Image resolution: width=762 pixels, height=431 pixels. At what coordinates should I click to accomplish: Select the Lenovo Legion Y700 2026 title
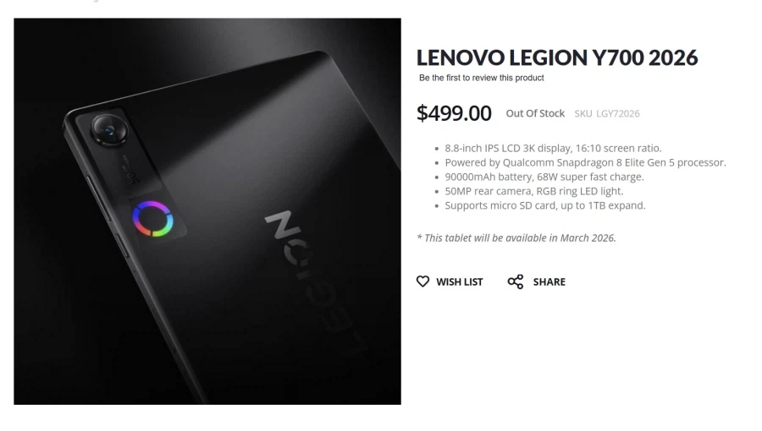pos(557,57)
